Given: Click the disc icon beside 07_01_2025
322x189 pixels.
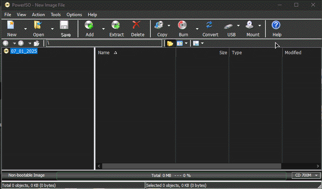Looking at the screenshot, I should tap(6, 51).
